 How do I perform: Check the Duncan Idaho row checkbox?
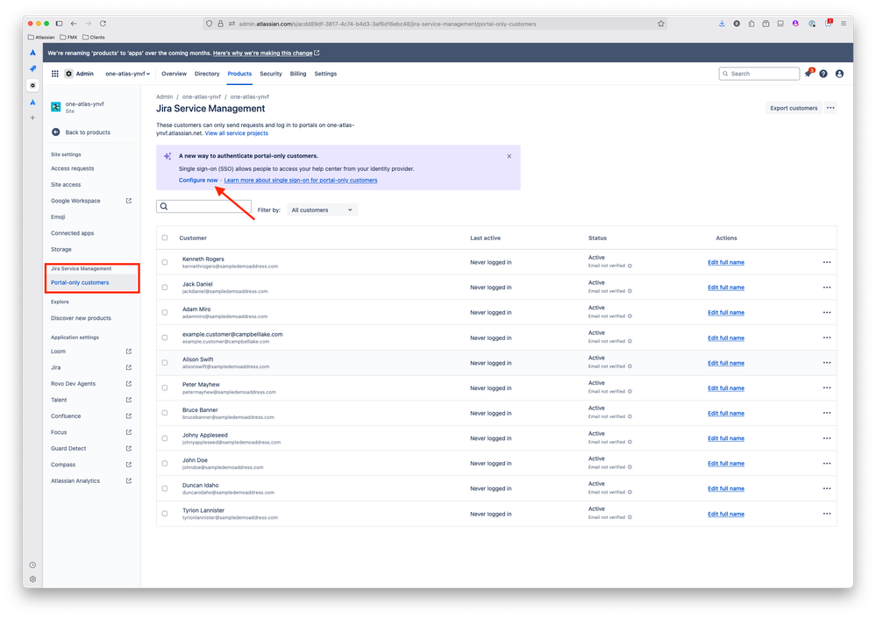[165, 488]
